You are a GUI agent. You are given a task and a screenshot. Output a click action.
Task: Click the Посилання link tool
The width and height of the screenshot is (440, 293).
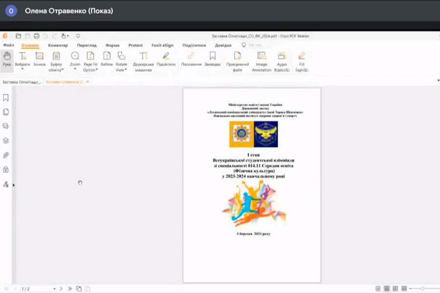pos(191,59)
